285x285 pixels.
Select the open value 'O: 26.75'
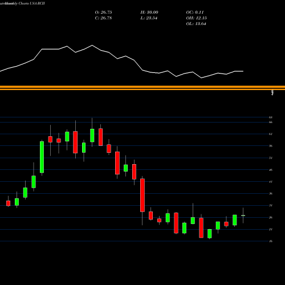pyautogui.click(x=103, y=13)
